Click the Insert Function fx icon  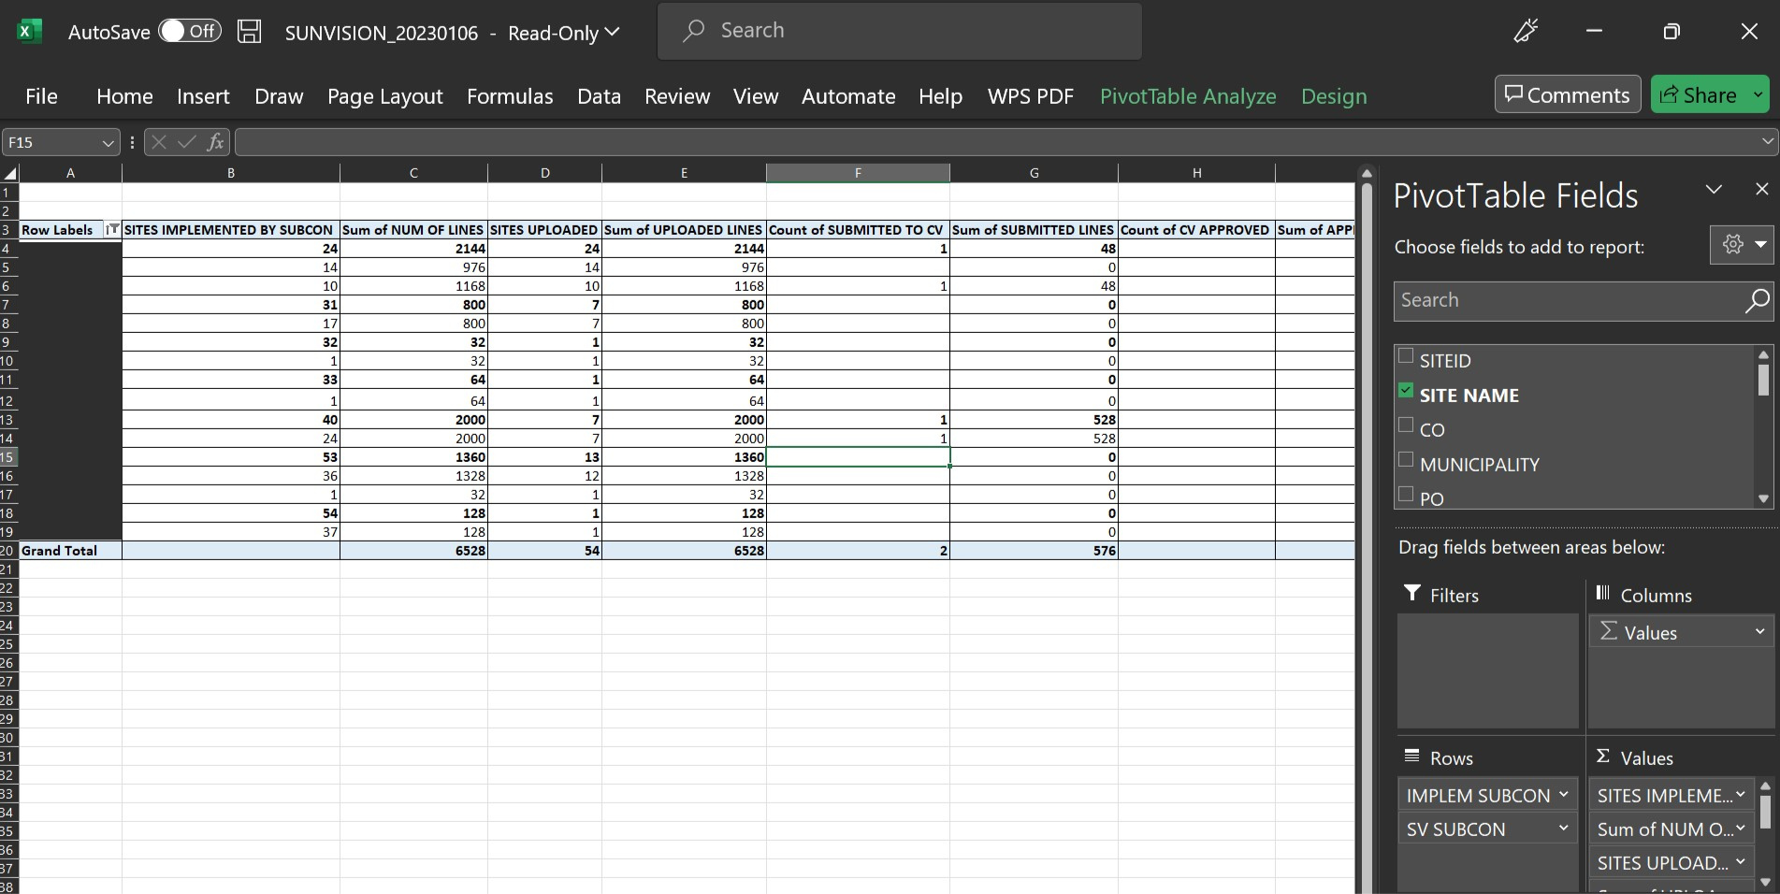click(x=215, y=142)
